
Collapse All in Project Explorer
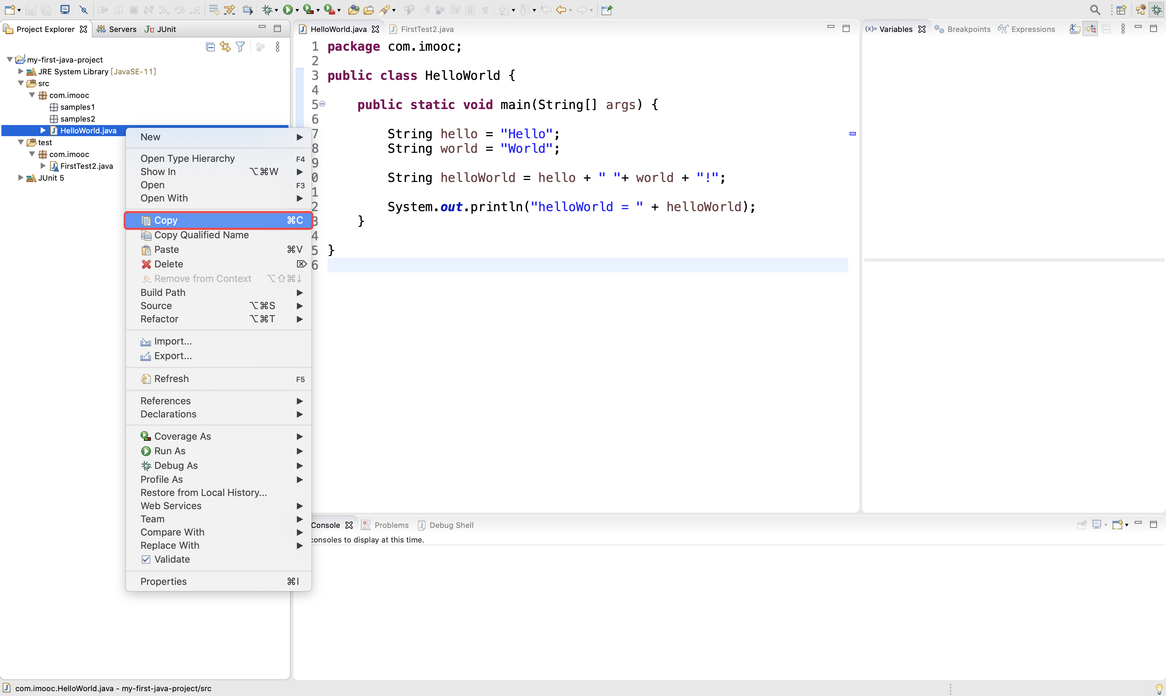(x=210, y=47)
